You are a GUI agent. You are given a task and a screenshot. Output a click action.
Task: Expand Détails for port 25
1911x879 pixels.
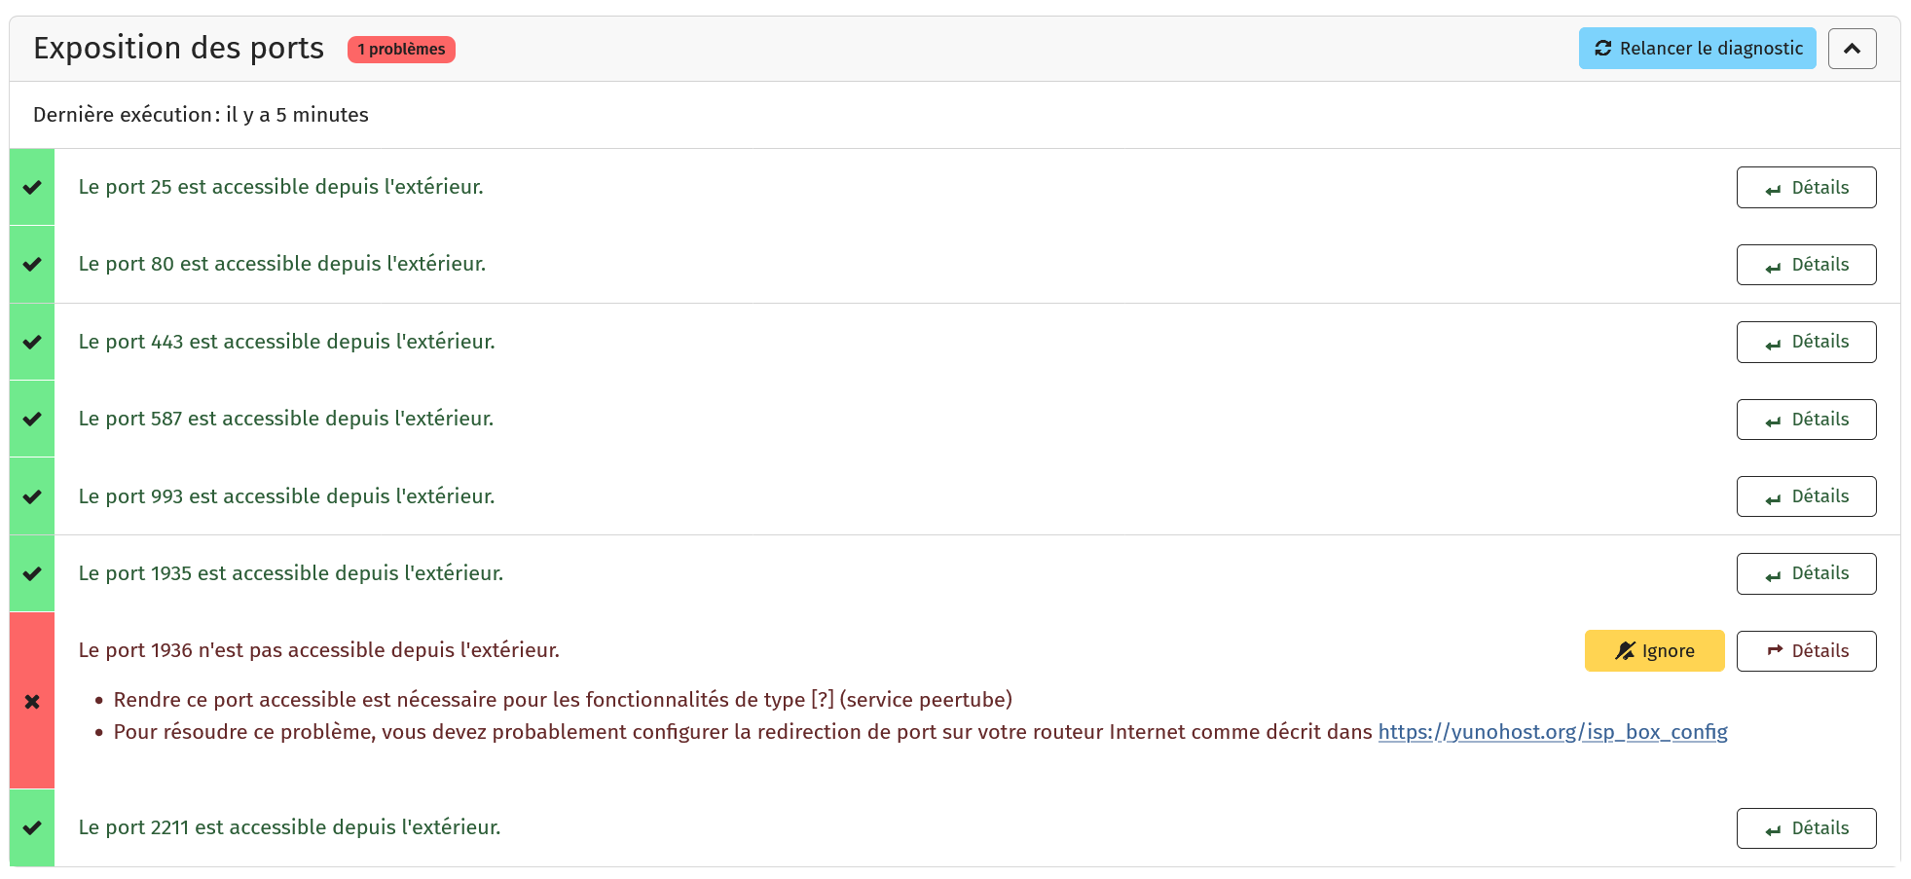[1806, 187]
